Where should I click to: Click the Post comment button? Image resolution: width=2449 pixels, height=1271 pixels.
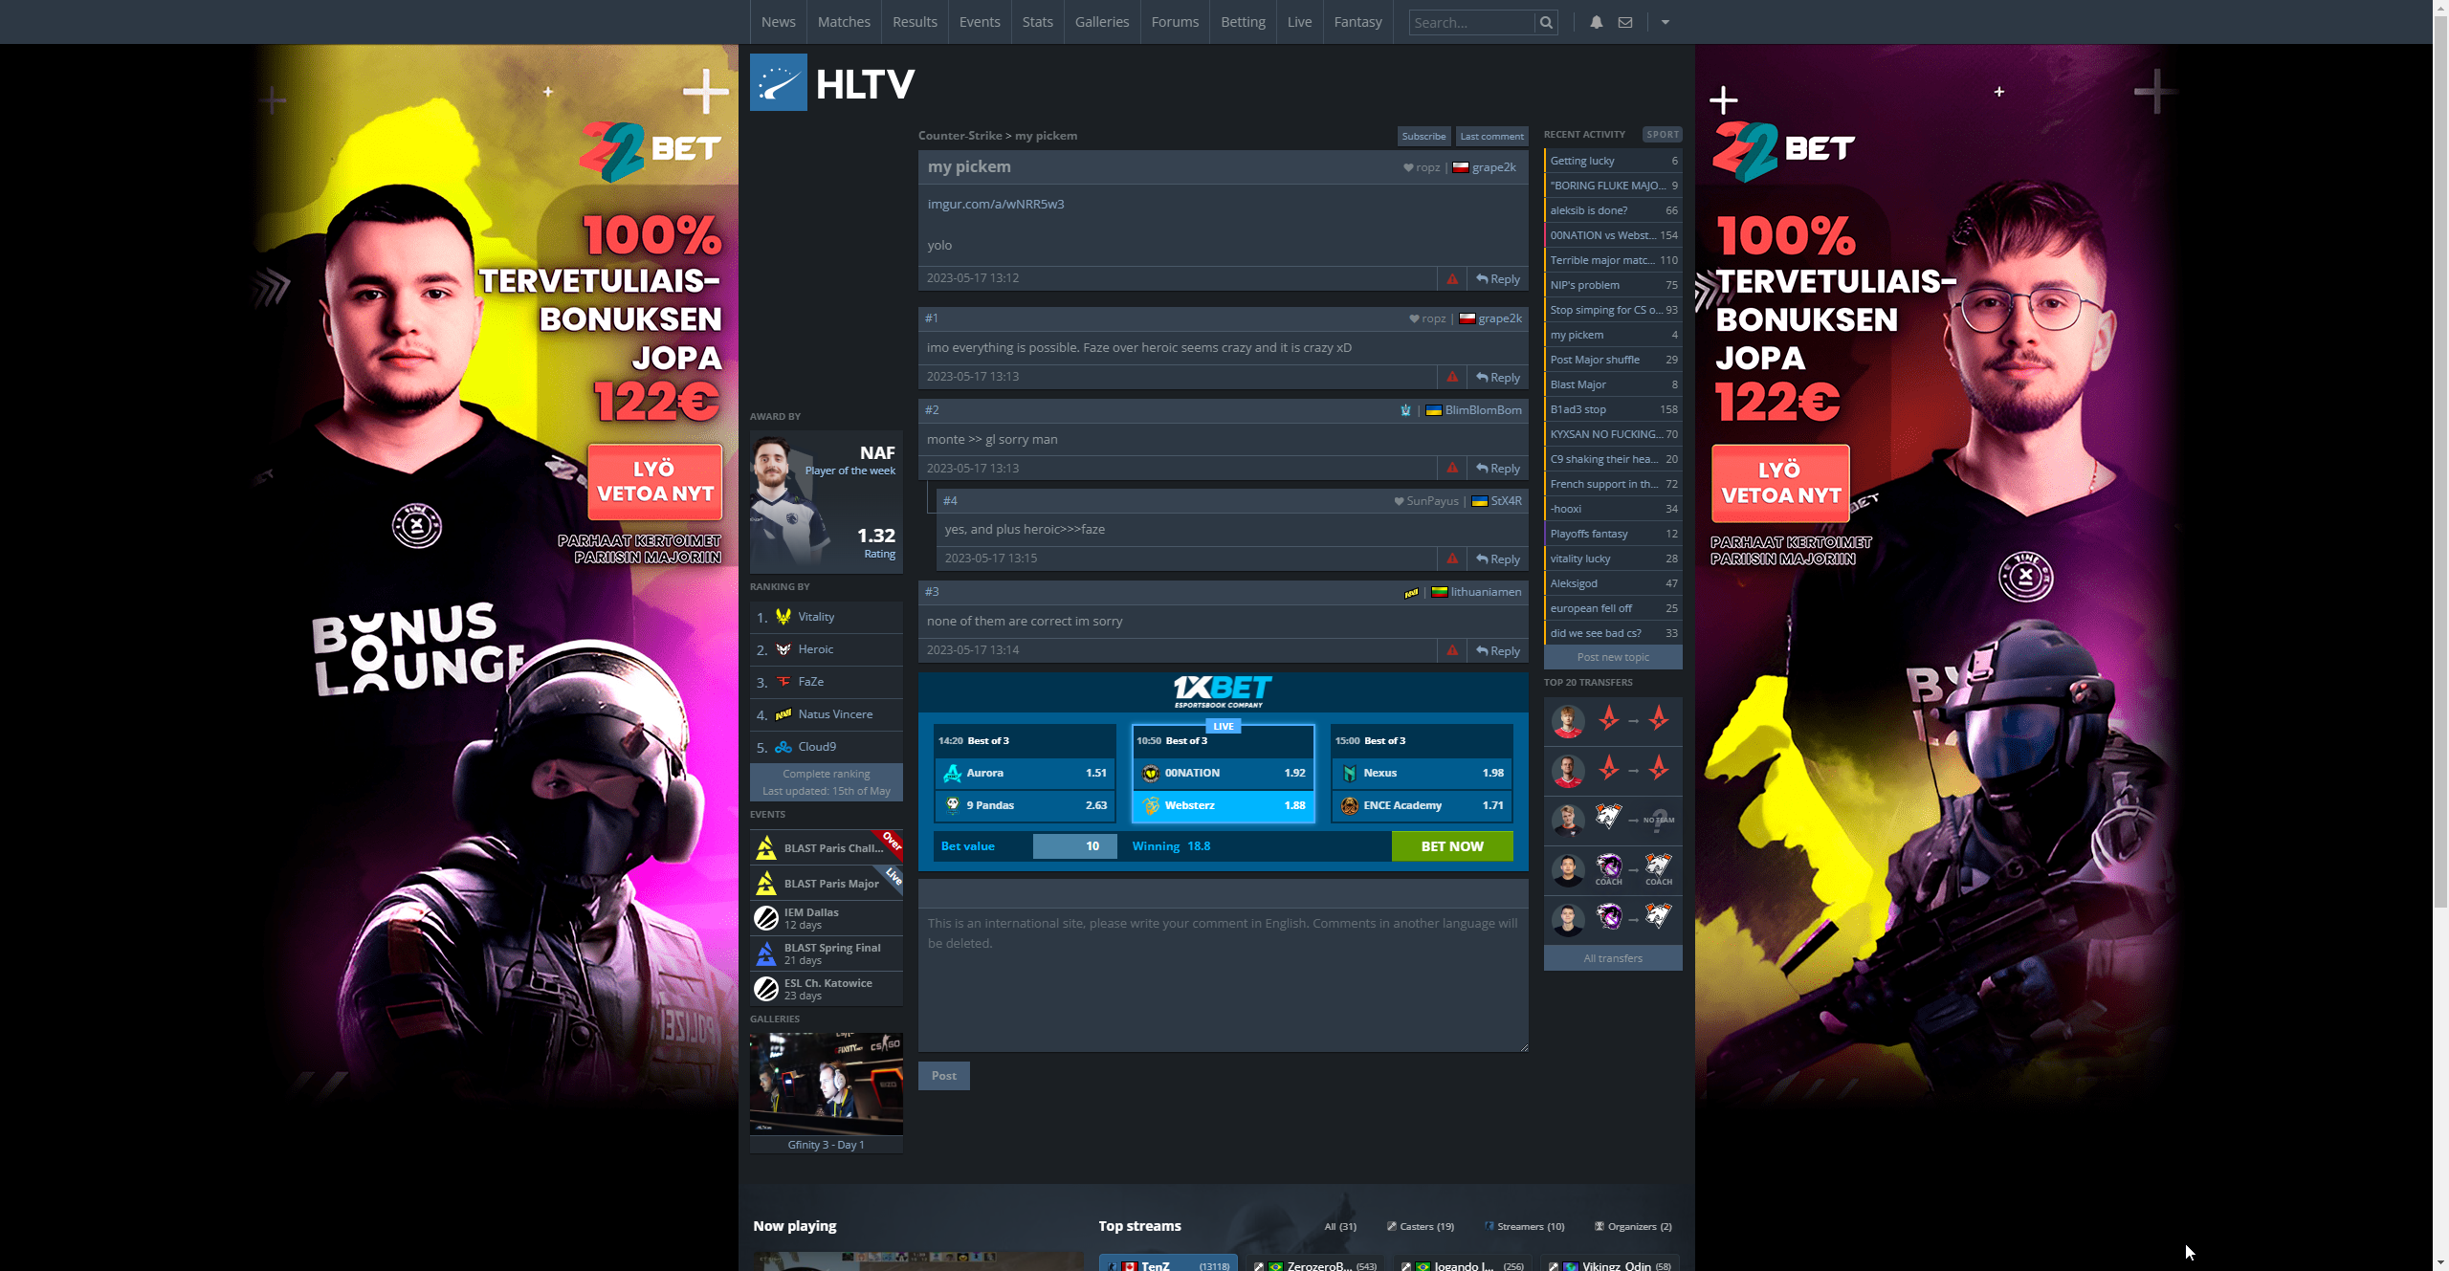pos(943,1076)
